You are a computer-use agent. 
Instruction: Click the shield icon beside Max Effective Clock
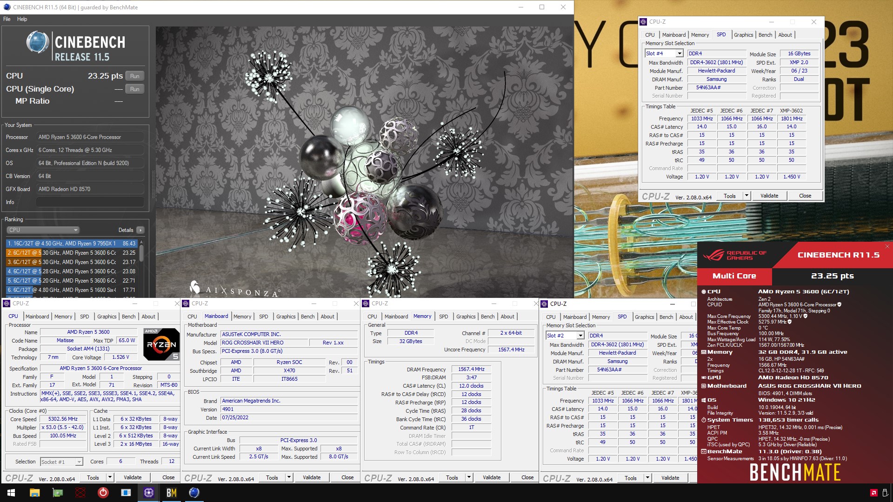(790, 322)
